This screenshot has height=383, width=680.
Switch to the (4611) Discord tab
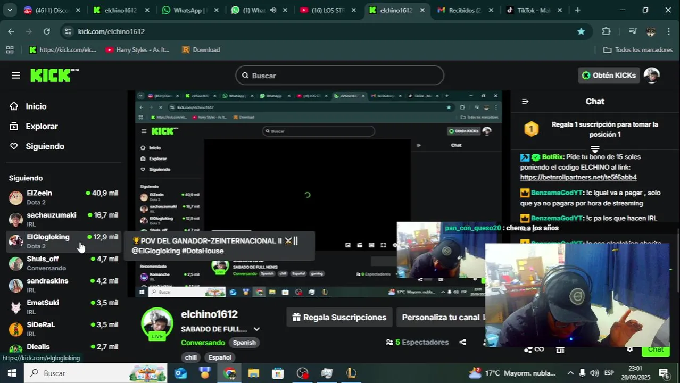point(52,10)
